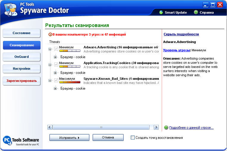Click the Скрыть подробности link

click(x=181, y=34)
